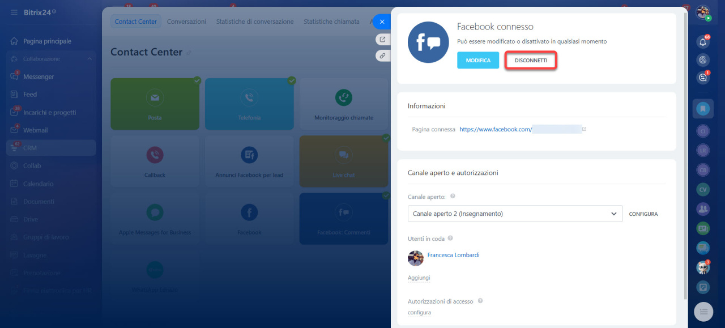Click help icon beside Utenti in coda
Screen dimensions: 725x328
point(450,238)
